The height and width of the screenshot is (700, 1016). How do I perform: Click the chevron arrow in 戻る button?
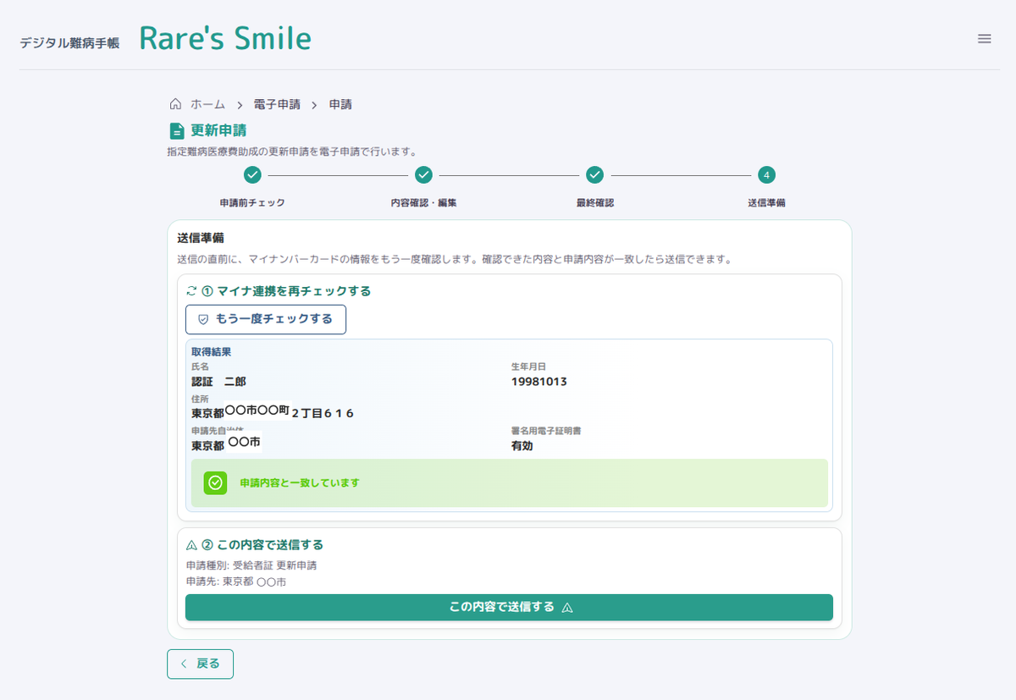pos(184,664)
